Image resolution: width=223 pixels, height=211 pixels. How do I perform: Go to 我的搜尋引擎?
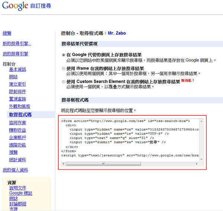coord(15,54)
